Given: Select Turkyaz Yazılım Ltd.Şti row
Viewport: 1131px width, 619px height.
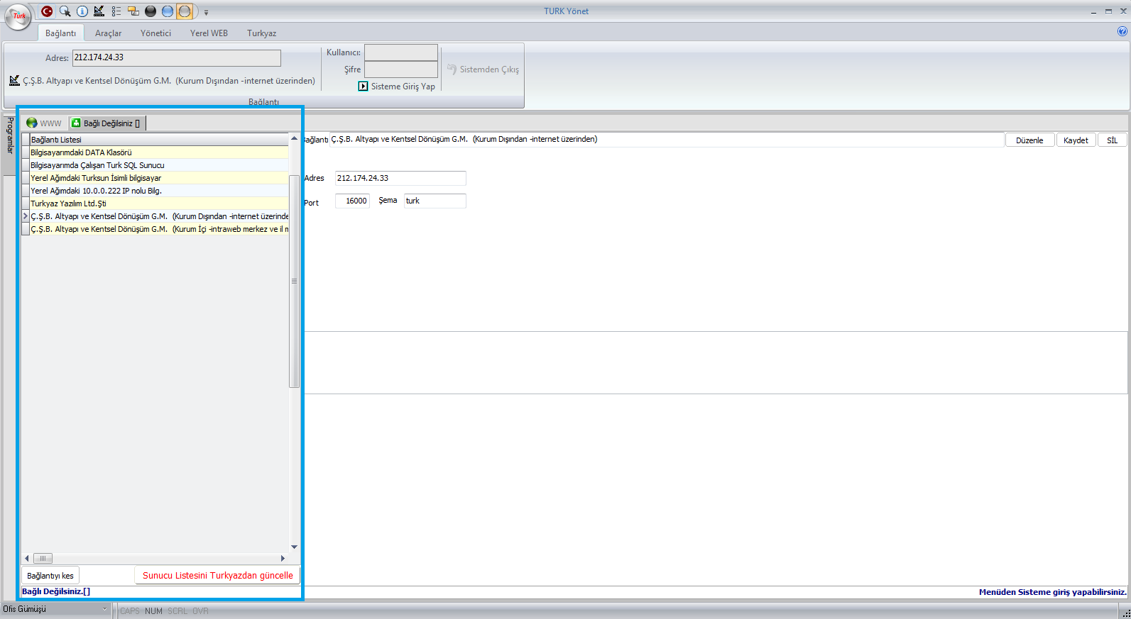Looking at the screenshot, I should (159, 203).
